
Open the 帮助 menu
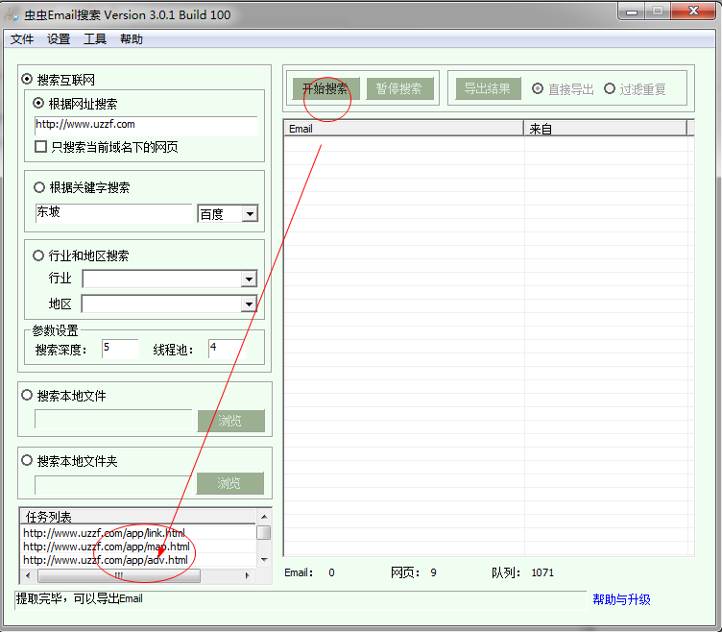(132, 39)
